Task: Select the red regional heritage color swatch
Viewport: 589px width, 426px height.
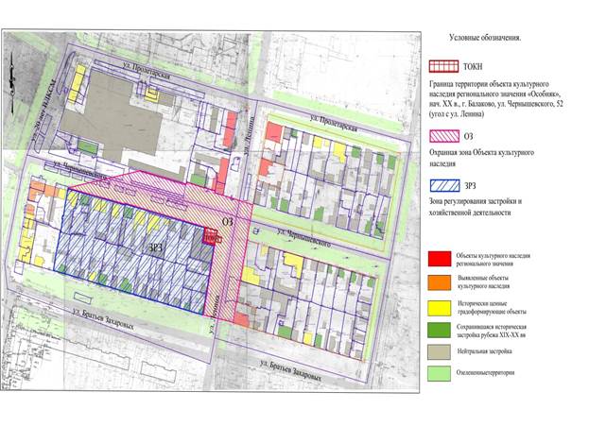Action: point(439,259)
